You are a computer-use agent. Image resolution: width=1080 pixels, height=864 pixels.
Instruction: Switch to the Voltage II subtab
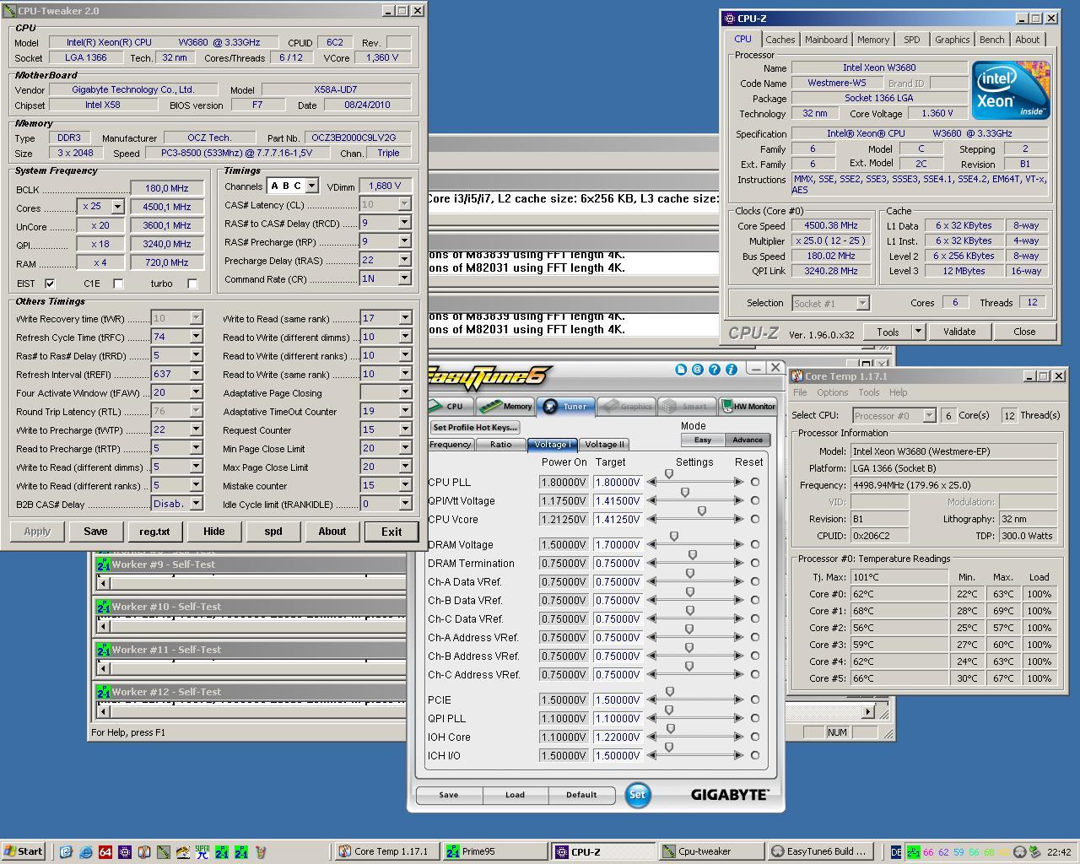click(604, 445)
